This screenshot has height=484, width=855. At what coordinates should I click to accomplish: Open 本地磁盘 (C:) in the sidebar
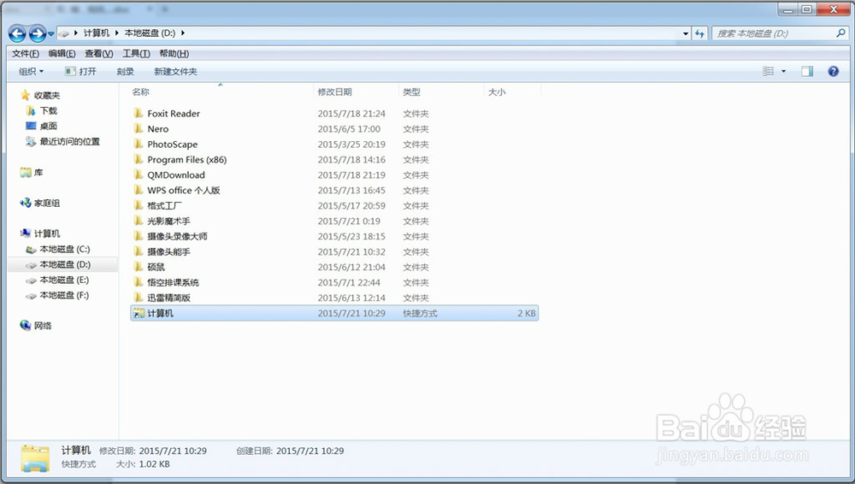[64, 249]
